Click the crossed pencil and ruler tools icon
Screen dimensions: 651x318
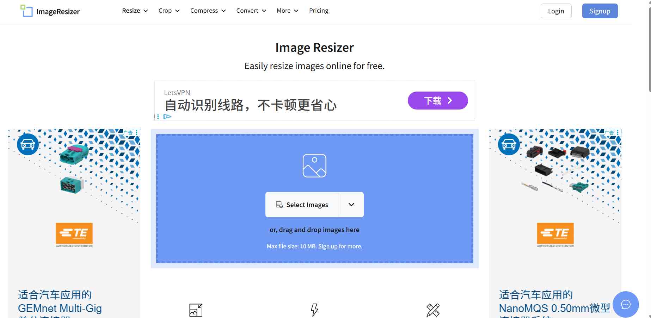click(x=433, y=310)
